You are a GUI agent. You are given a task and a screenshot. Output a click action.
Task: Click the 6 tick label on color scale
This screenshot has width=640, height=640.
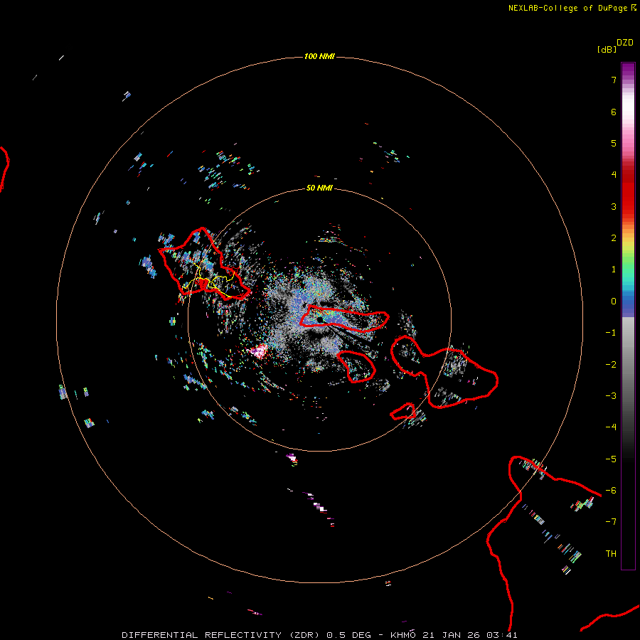click(614, 112)
